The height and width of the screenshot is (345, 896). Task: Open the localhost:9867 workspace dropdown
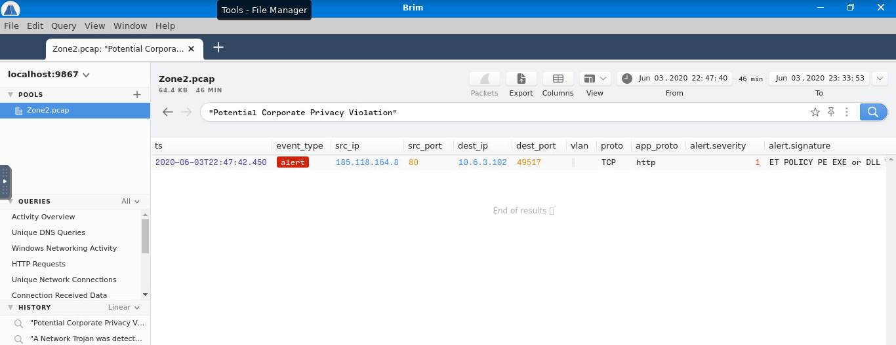point(49,75)
